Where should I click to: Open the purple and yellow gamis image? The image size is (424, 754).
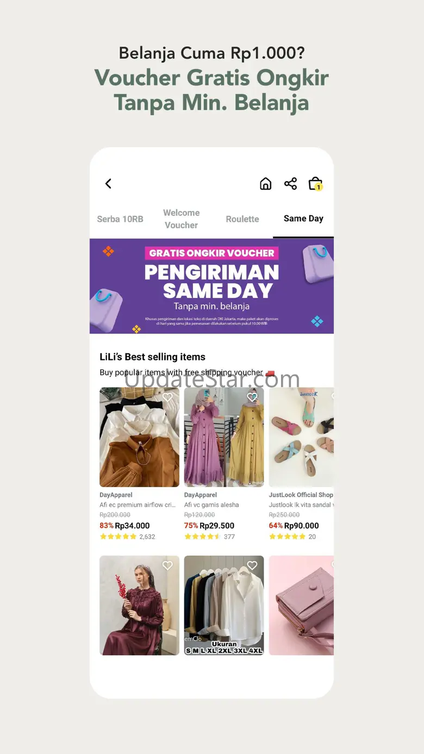click(224, 437)
